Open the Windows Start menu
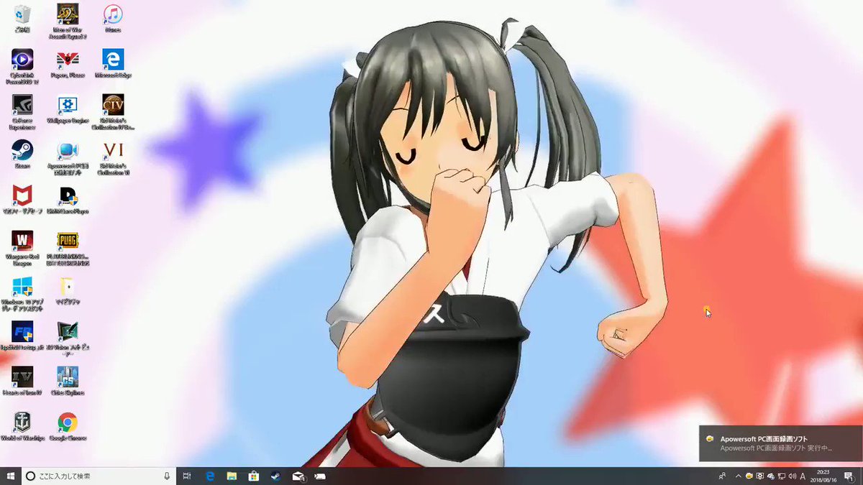This screenshot has height=485, width=863. (x=11, y=476)
